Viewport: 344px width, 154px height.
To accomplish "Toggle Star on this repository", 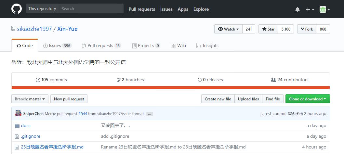I will click(x=268, y=29).
